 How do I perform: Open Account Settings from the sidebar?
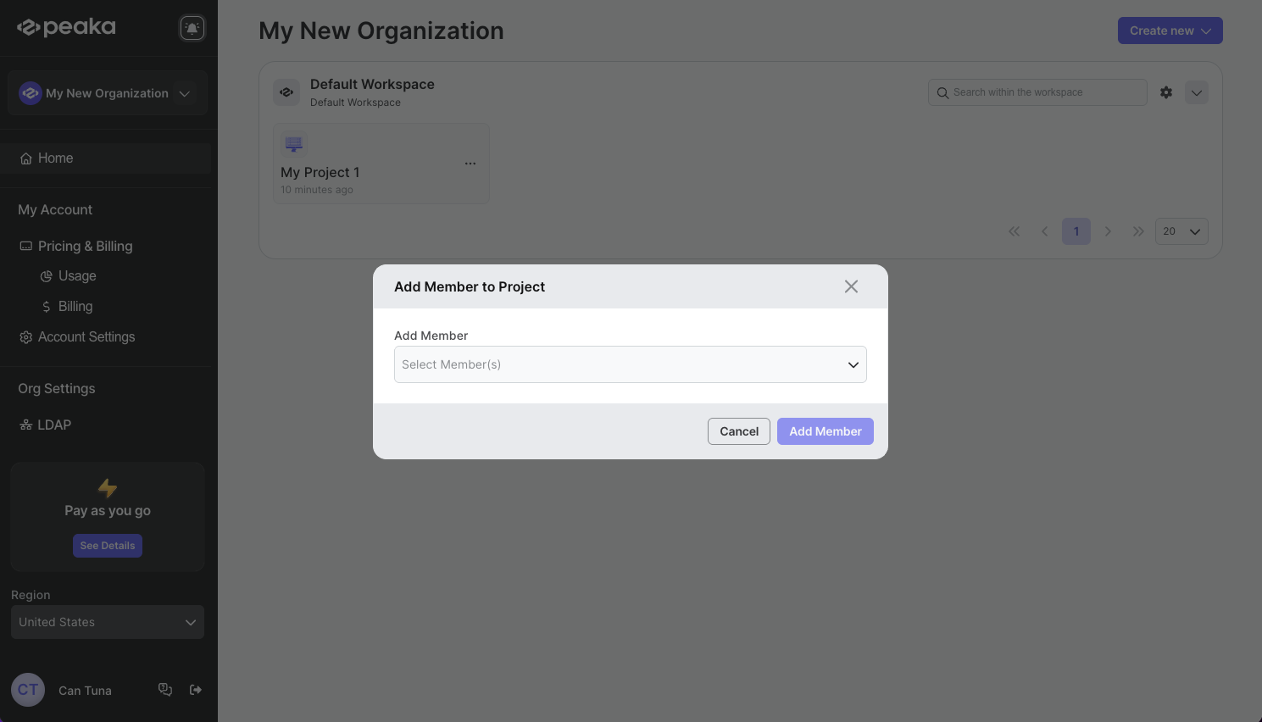(x=86, y=336)
